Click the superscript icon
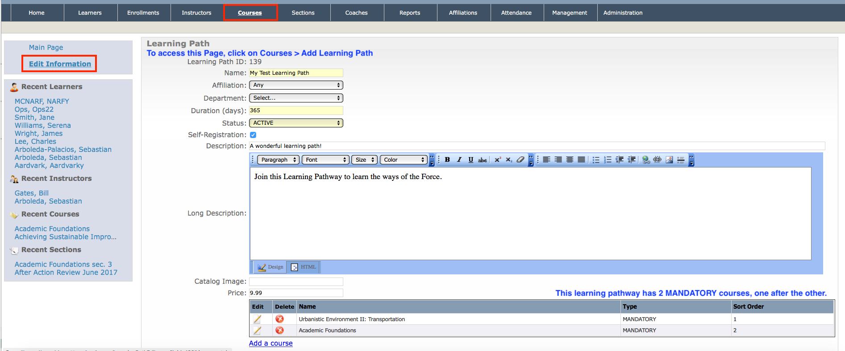Screen dimensions: 845x351 point(497,160)
